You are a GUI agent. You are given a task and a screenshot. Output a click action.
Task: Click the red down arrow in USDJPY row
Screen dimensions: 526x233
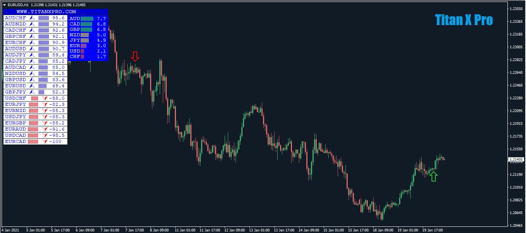(x=46, y=117)
